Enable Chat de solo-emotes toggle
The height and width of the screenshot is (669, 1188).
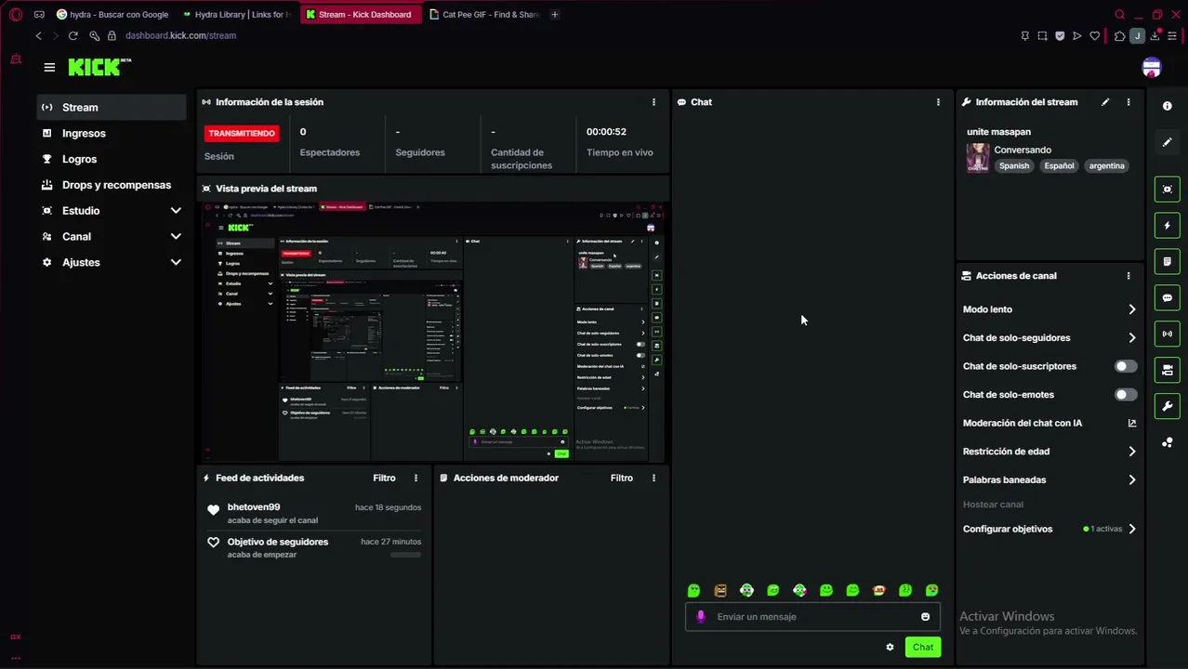pos(1125,395)
